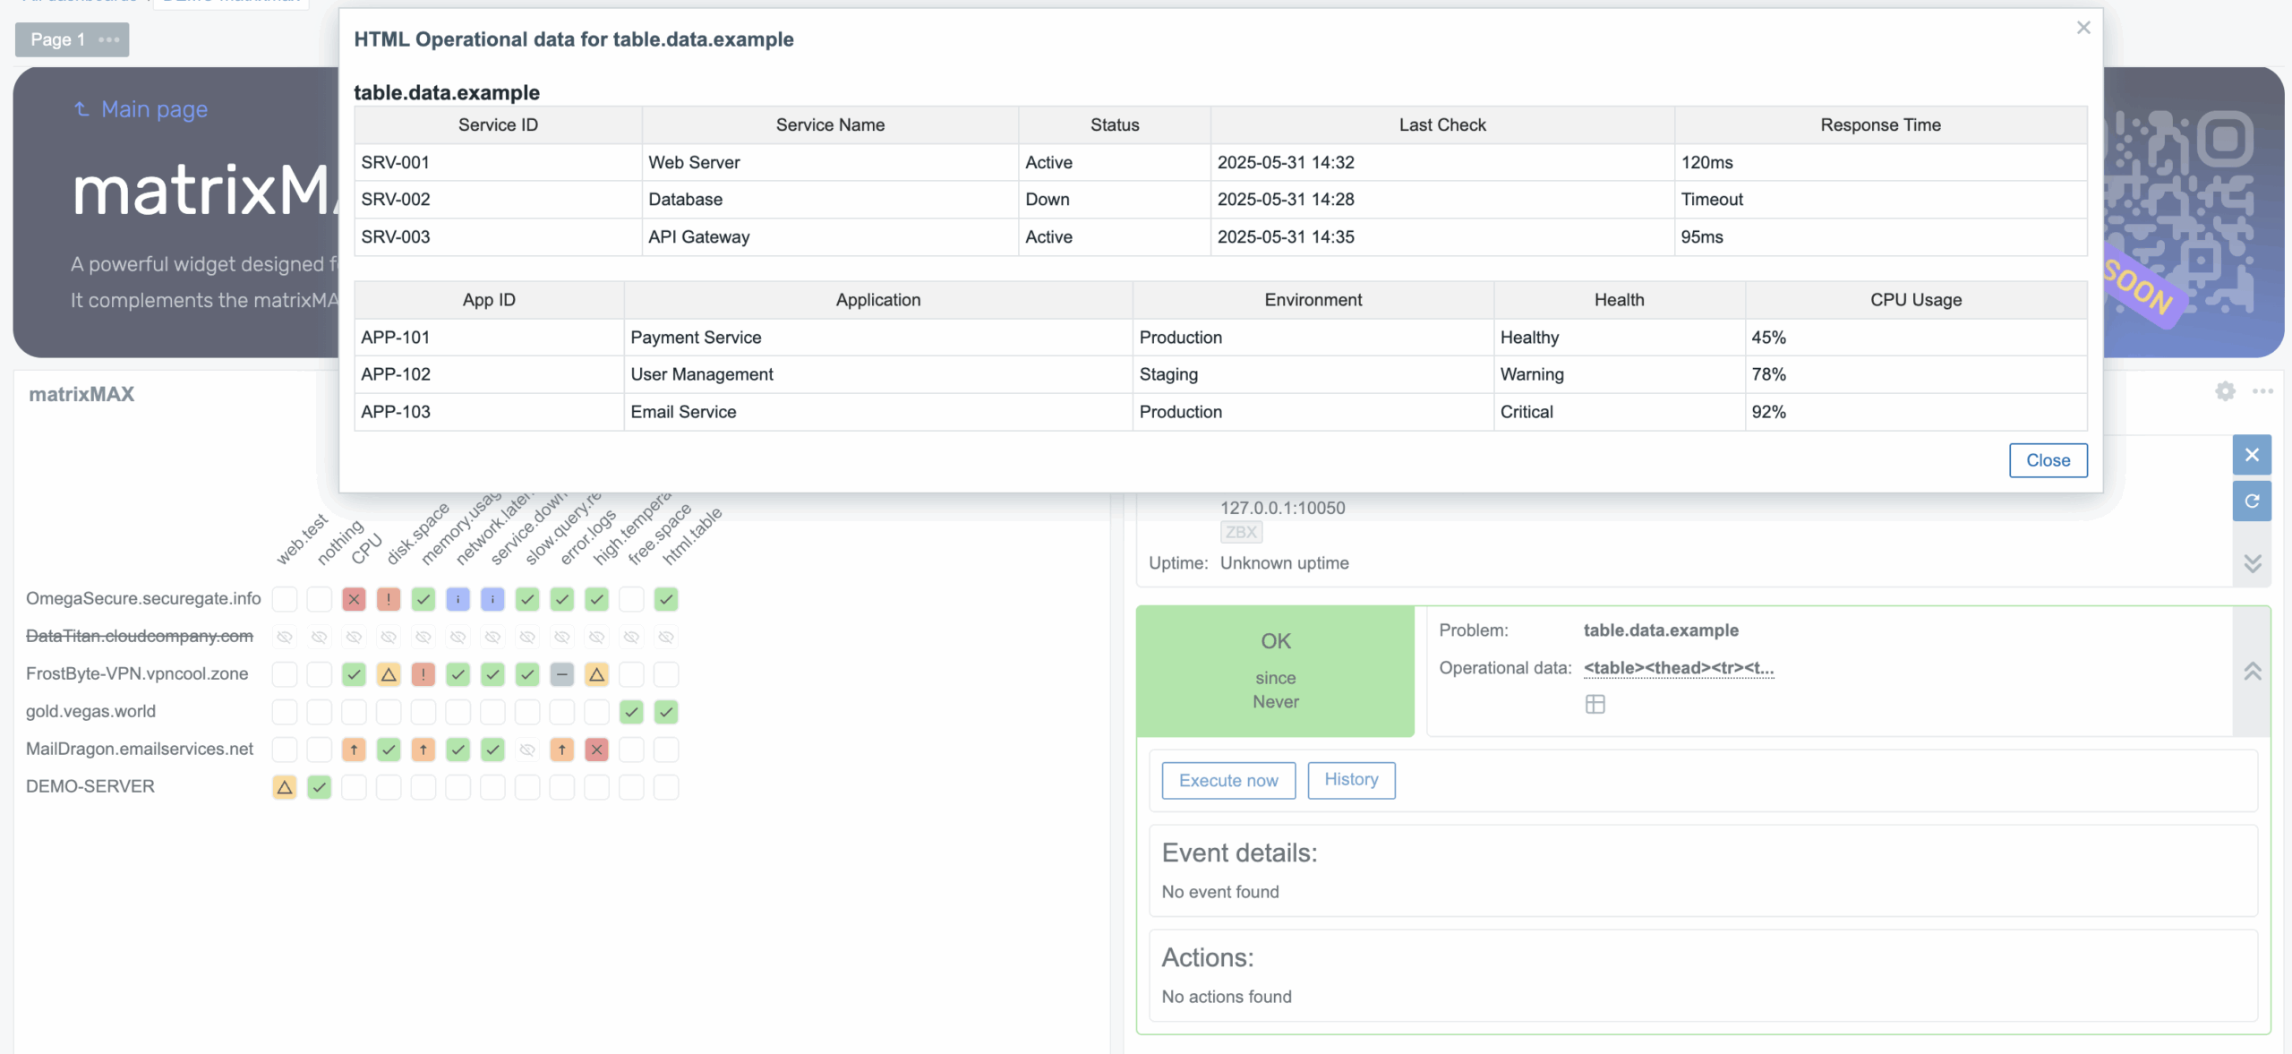
Task: Click the green check cell for DEMO-SERVER nothing
Action: (x=319, y=787)
